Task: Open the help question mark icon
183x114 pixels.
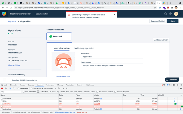Action: tap(170, 14)
